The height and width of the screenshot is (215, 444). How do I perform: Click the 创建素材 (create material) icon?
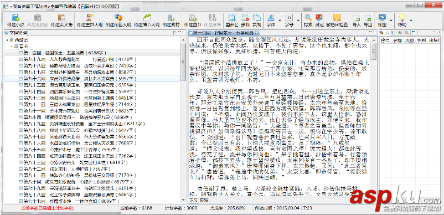pyautogui.click(x=171, y=18)
